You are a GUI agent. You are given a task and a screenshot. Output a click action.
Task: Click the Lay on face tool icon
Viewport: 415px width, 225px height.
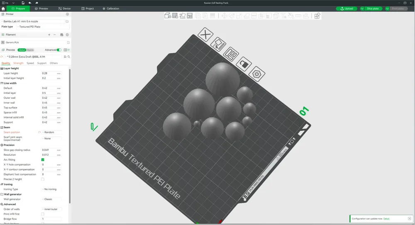[247, 16]
